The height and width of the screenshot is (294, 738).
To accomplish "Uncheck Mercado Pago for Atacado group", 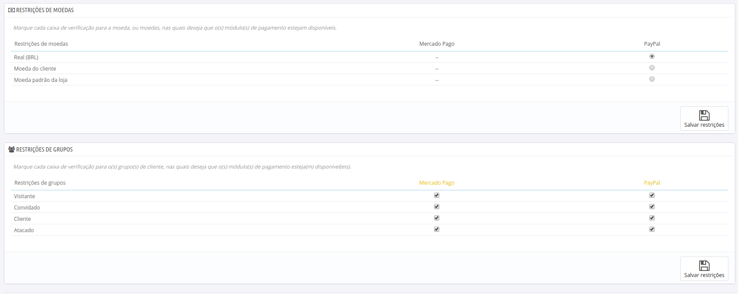I will [437, 229].
